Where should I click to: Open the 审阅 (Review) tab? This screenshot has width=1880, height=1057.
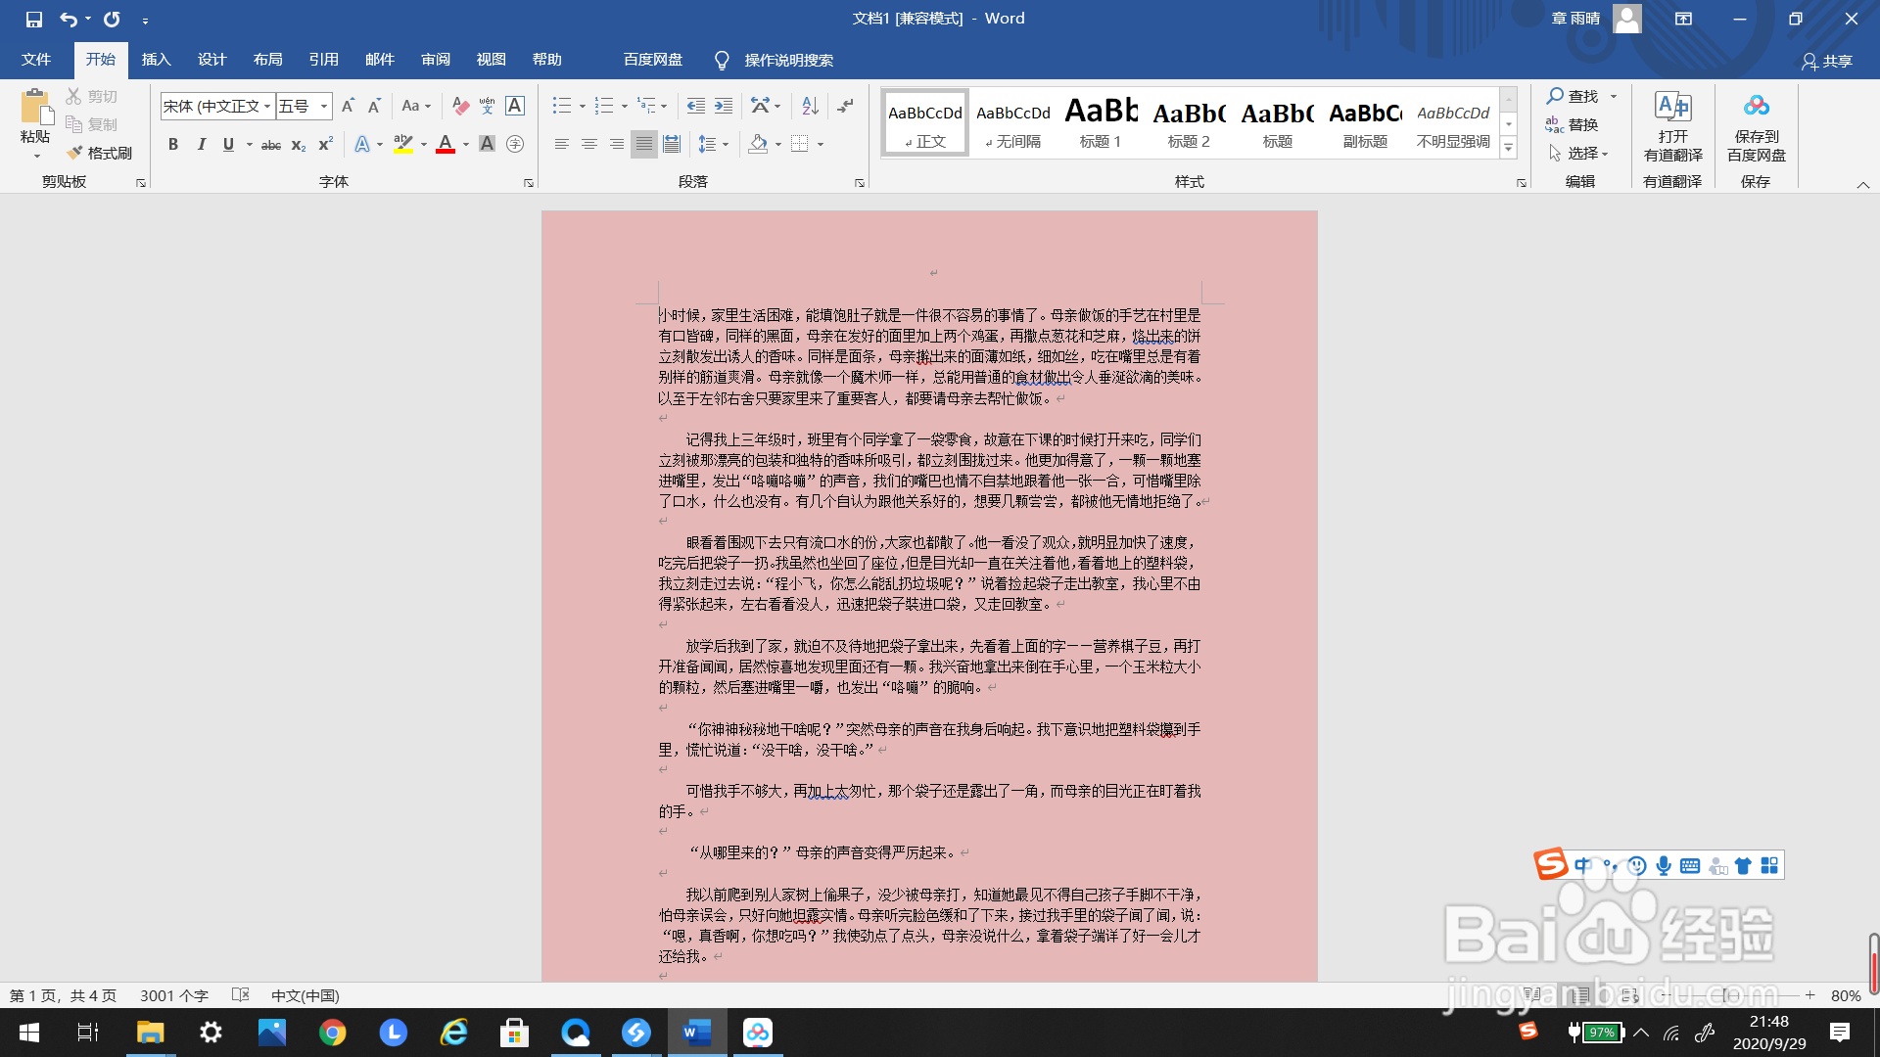tap(435, 60)
